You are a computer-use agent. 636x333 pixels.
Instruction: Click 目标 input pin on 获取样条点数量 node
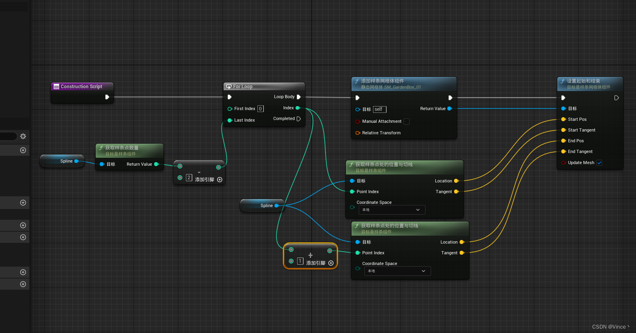pyautogui.click(x=102, y=164)
